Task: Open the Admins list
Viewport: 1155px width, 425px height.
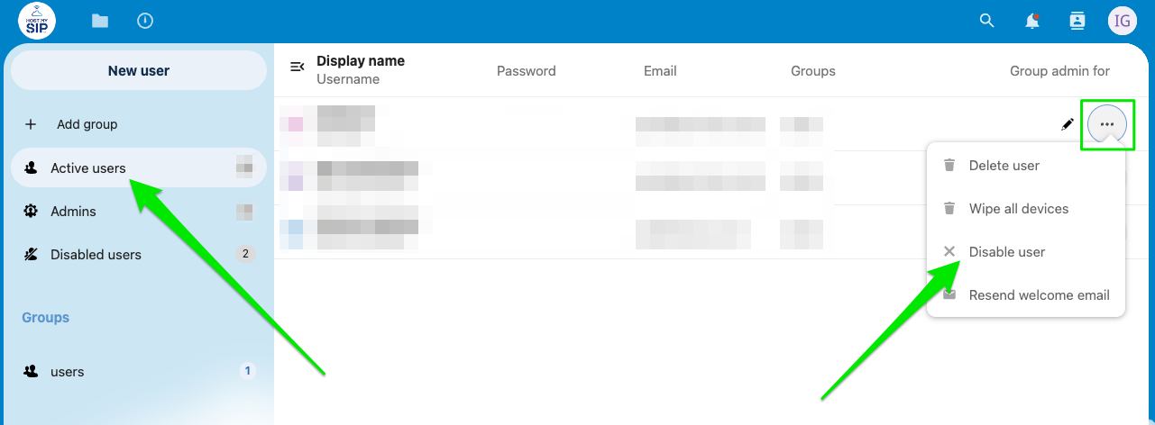Action: (x=73, y=212)
